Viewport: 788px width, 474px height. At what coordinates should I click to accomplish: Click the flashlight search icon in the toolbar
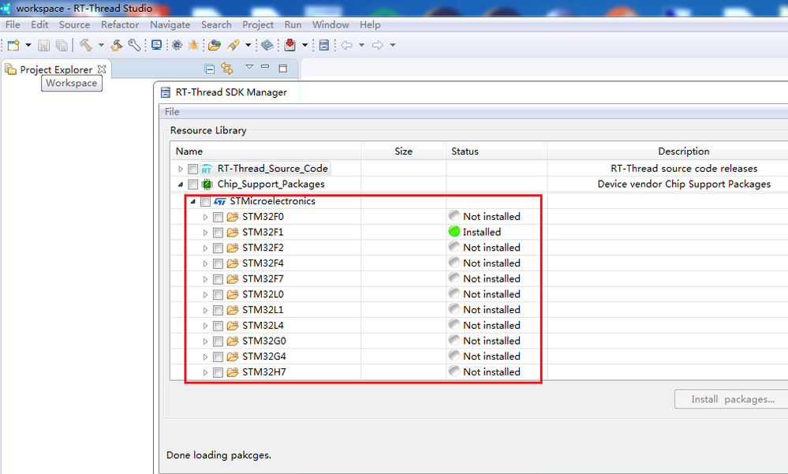(x=233, y=45)
